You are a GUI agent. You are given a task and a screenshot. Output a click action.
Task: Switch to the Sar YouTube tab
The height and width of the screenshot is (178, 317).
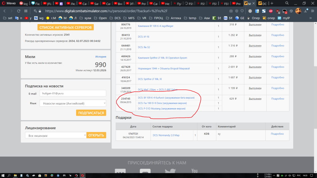94,3
